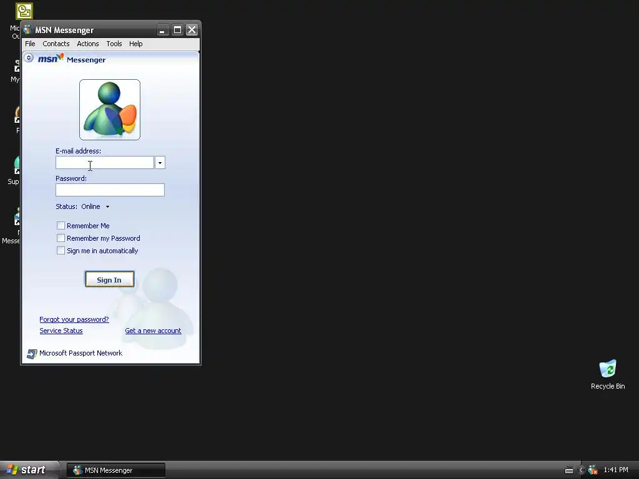Click Get a new account link
Viewport: 639px width, 479px height.
[154, 331]
